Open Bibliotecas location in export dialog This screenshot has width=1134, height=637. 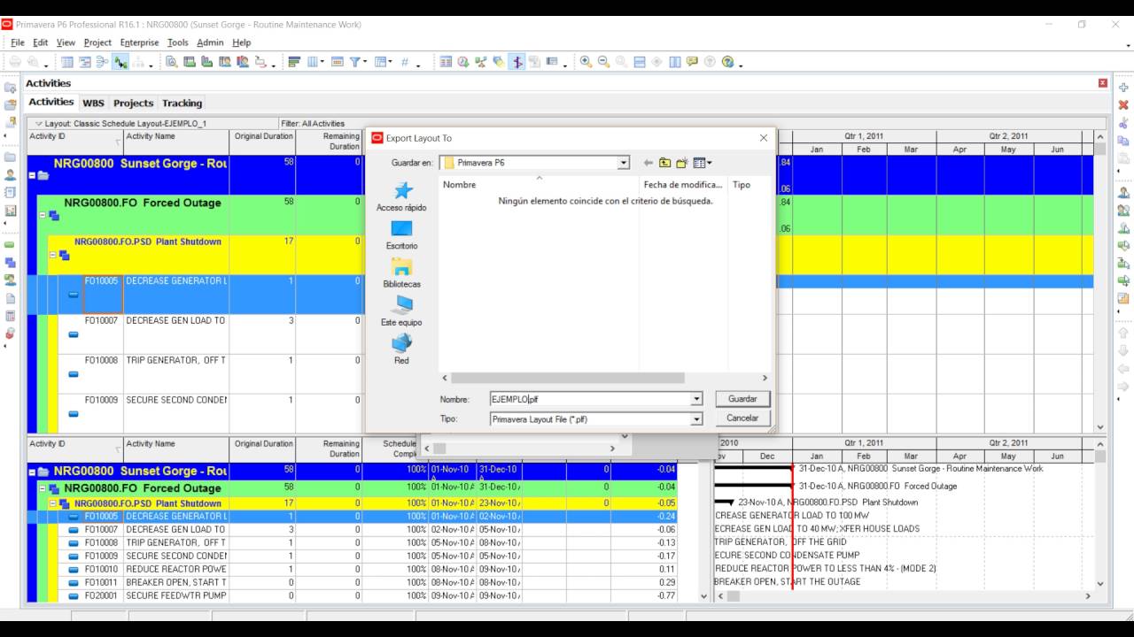click(x=401, y=273)
